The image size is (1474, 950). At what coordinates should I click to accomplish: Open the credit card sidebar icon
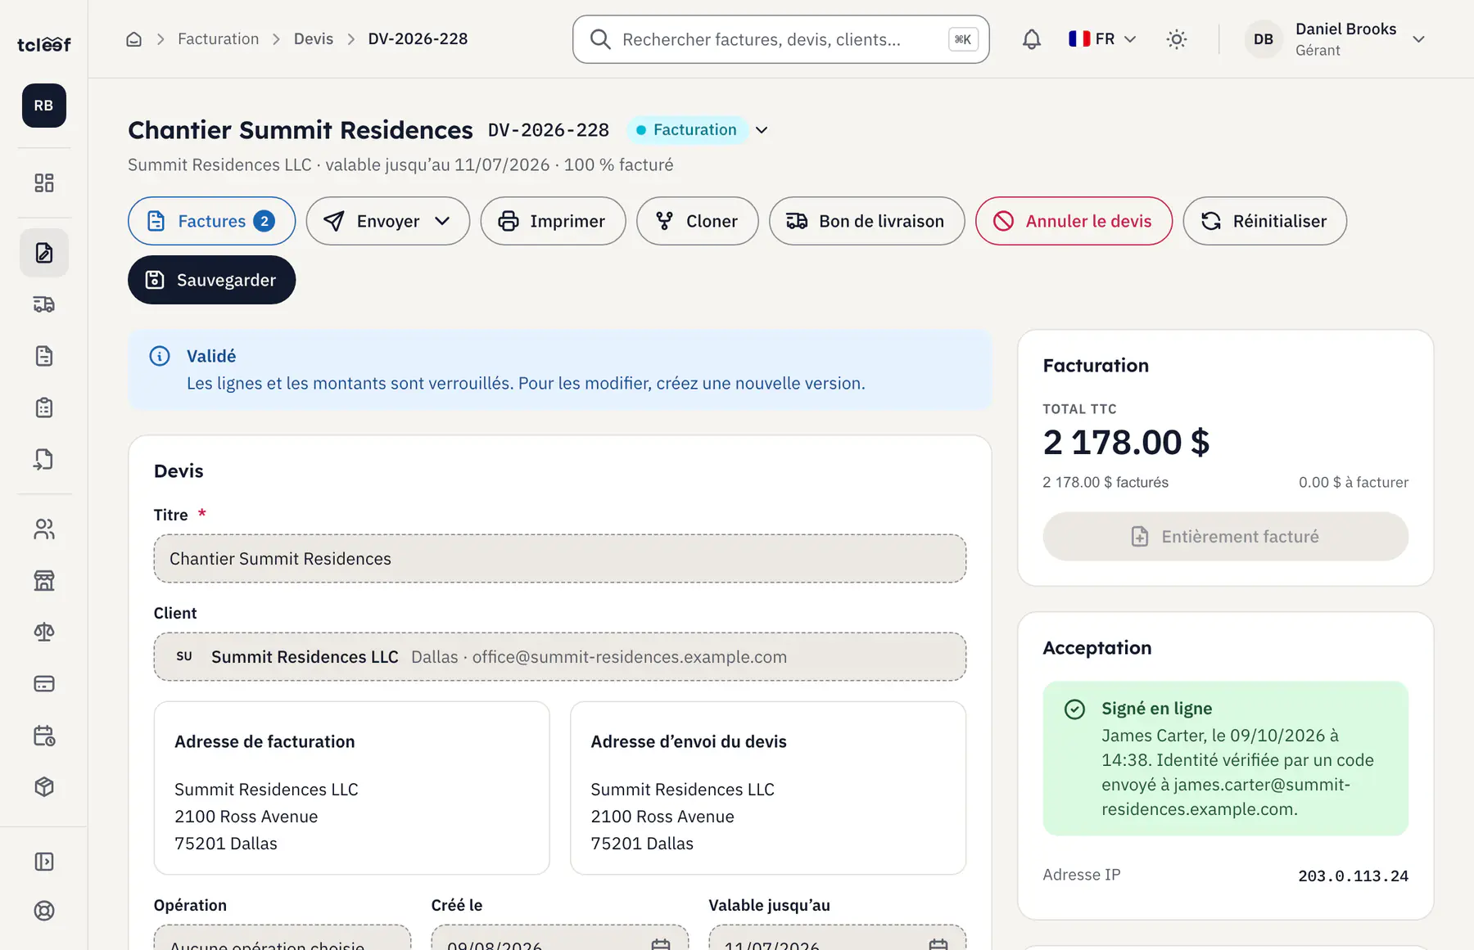(44, 683)
